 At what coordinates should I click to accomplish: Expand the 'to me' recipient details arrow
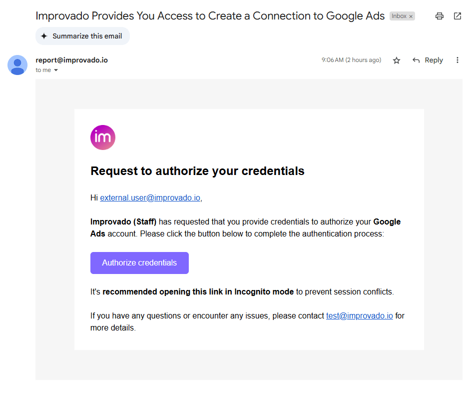56,70
